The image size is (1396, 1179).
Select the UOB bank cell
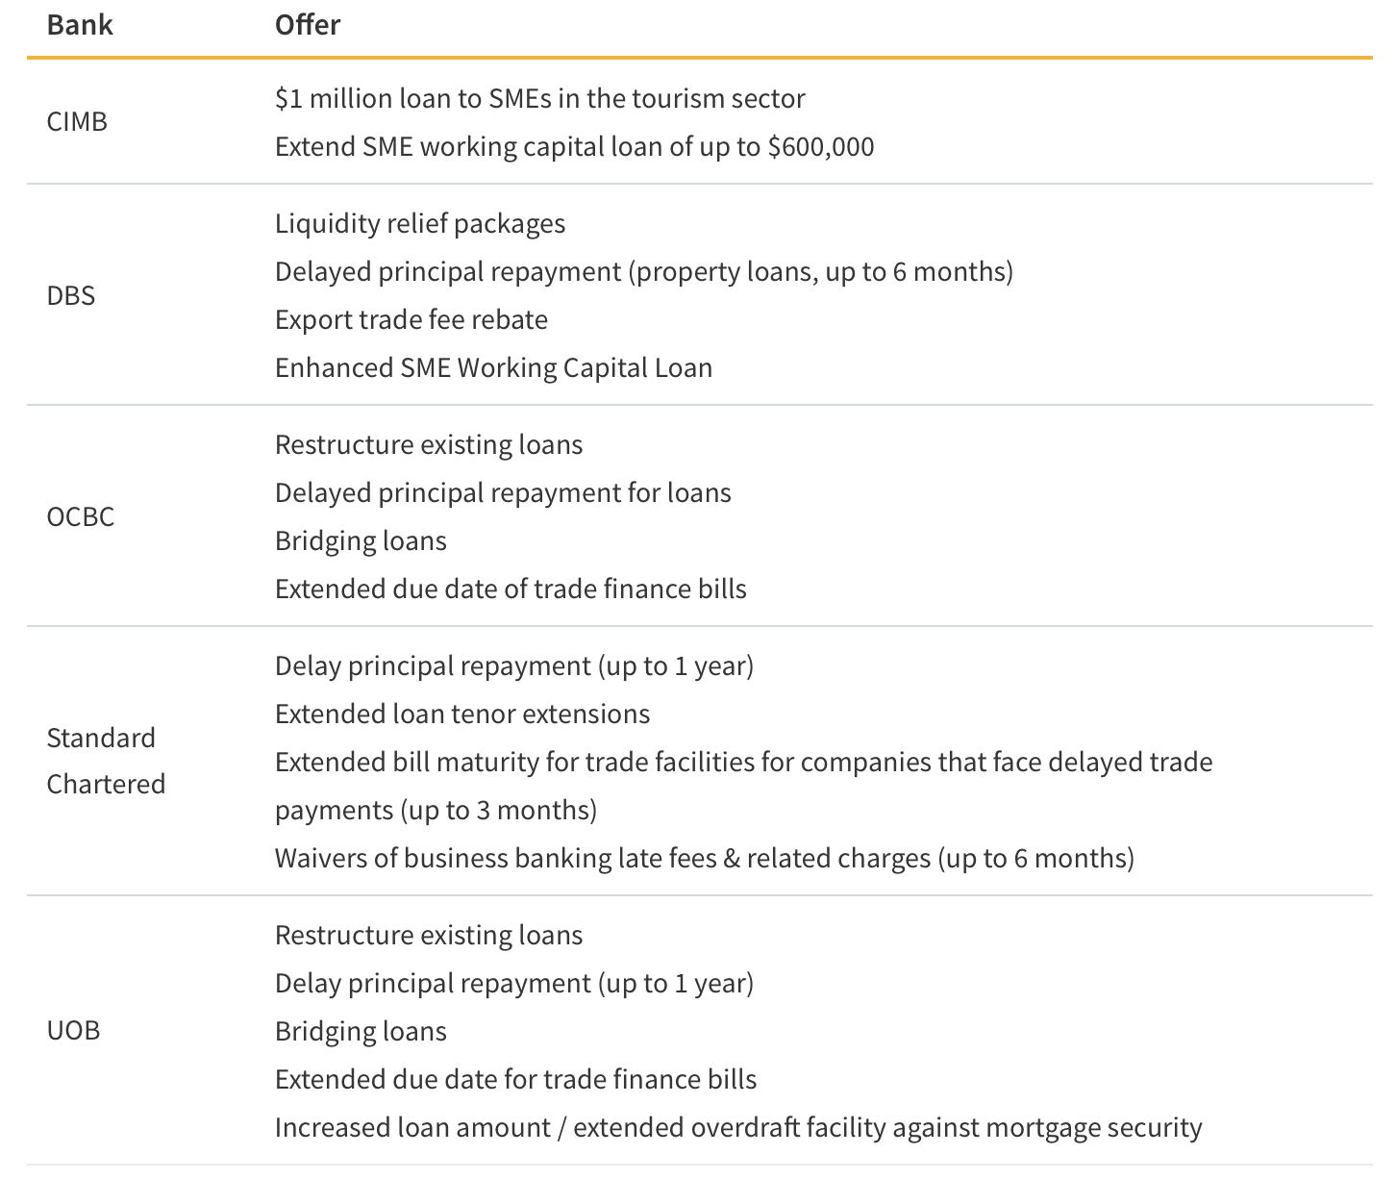[74, 1031]
